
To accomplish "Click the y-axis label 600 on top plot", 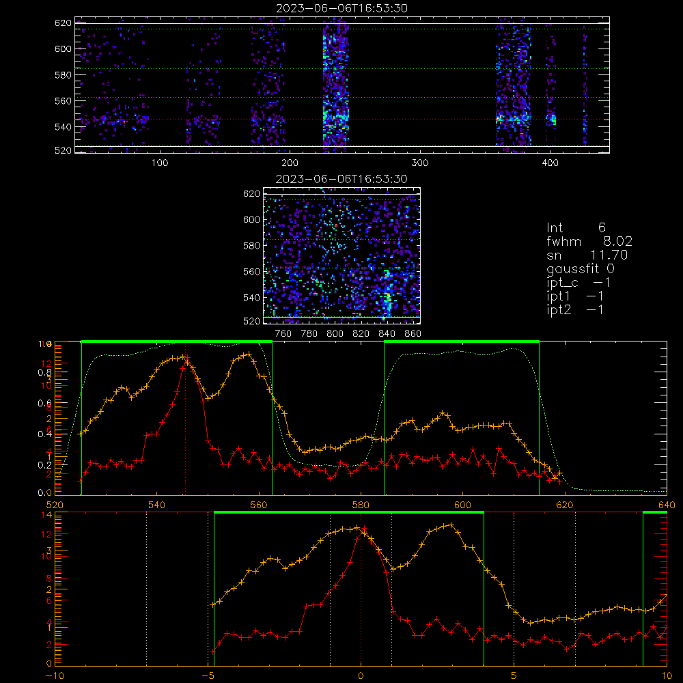I will tap(63, 48).
